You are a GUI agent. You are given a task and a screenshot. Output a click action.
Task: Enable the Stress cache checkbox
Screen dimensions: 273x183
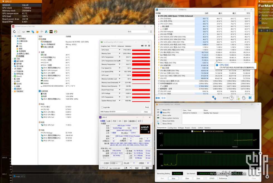coord(161,115)
